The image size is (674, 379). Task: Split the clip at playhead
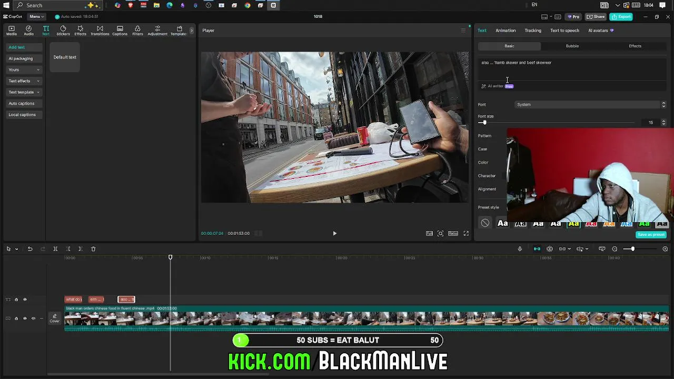point(55,249)
